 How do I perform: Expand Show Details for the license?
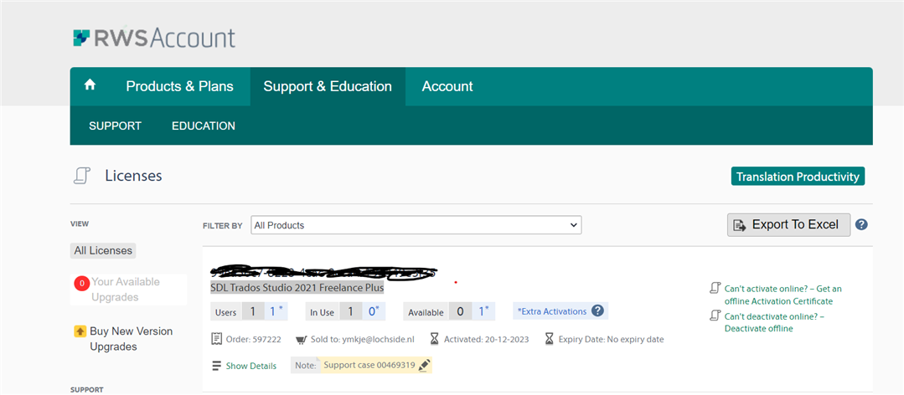tap(251, 366)
